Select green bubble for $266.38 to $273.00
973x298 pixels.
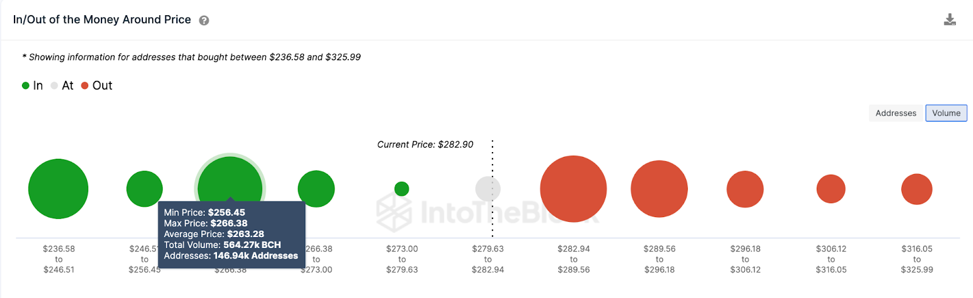tap(316, 189)
